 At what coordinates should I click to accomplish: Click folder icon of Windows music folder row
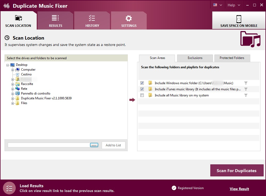tap(150, 83)
